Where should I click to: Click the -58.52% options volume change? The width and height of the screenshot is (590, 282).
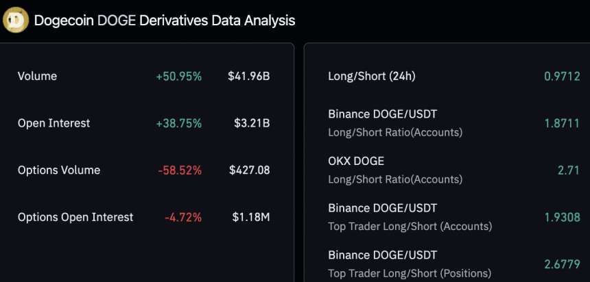(180, 170)
